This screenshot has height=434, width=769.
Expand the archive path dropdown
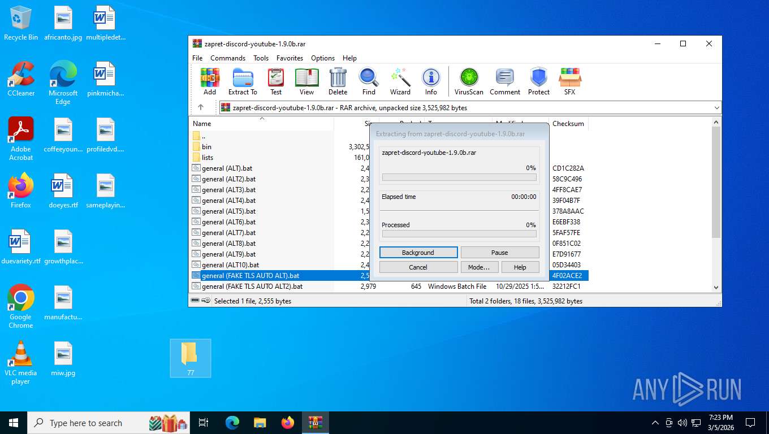pos(717,107)
